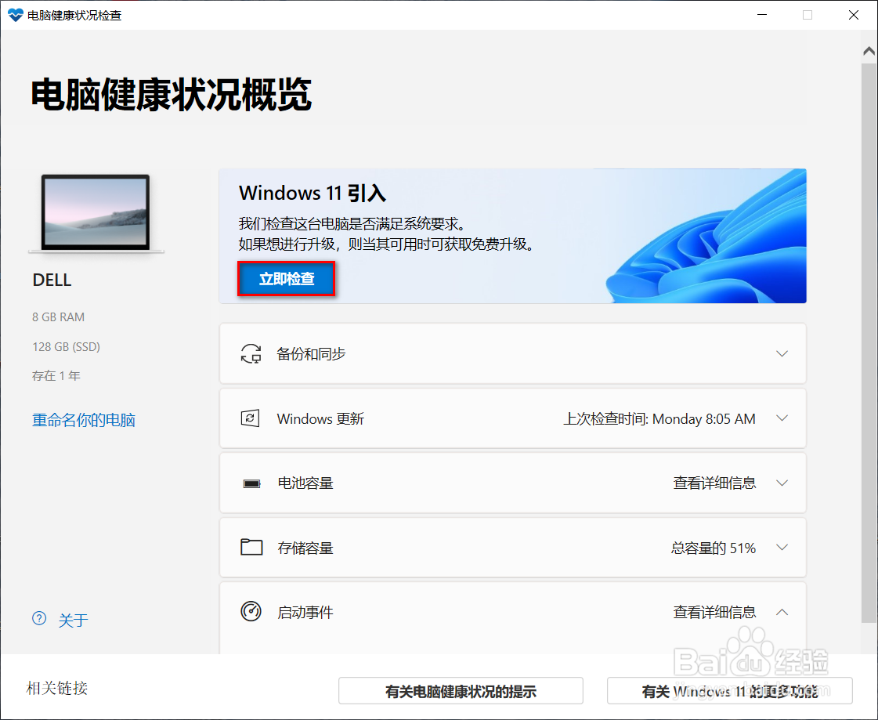Click the Windows 11 引入 heading

(x=313, y=194)
